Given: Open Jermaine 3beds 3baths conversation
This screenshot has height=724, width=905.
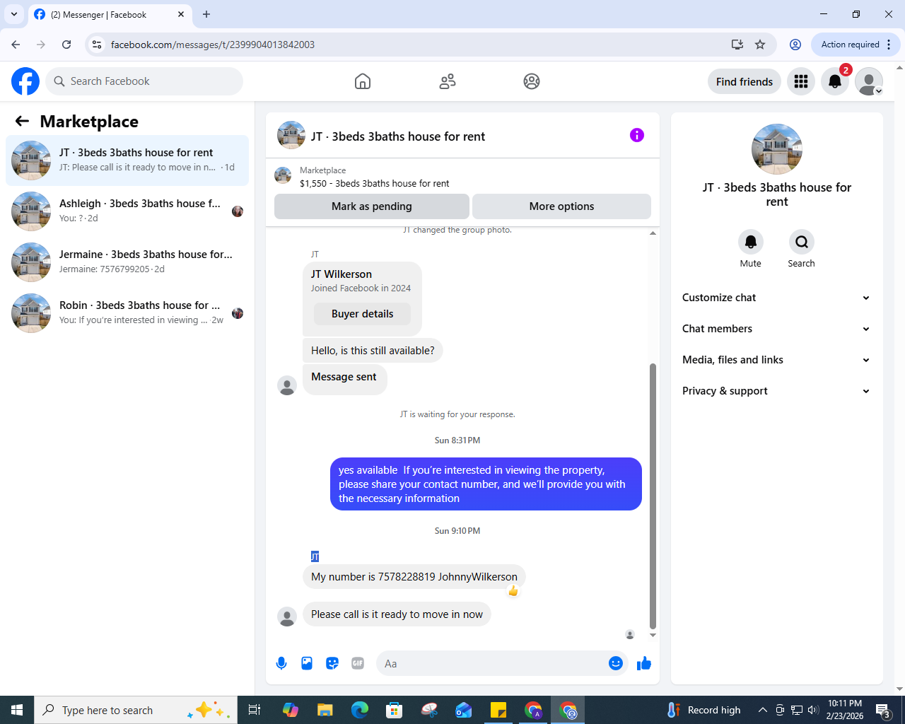Looking at the screenshot, I should click(127, 262).
